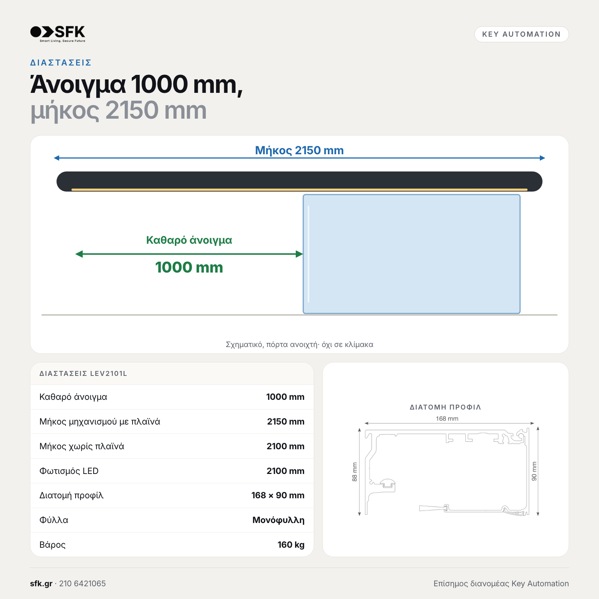Click the subheading μήκος 2150 mm

[118, 111]
